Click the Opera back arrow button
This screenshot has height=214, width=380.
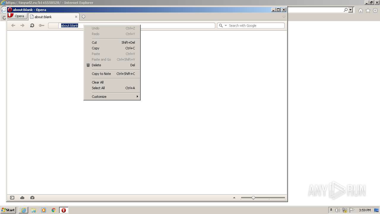tap(13, 26)
